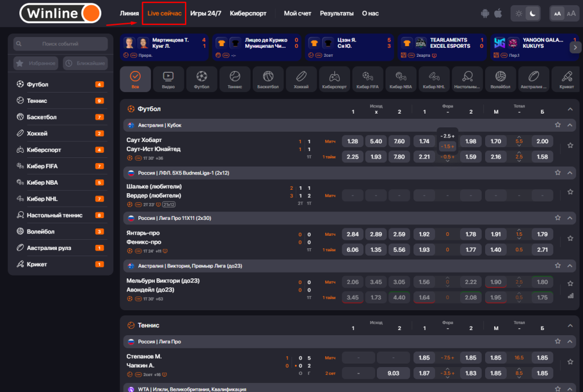Open the Мартинцова Т. vs Кунг Л. card
This screenshot has width=583, height=392.
165,47
